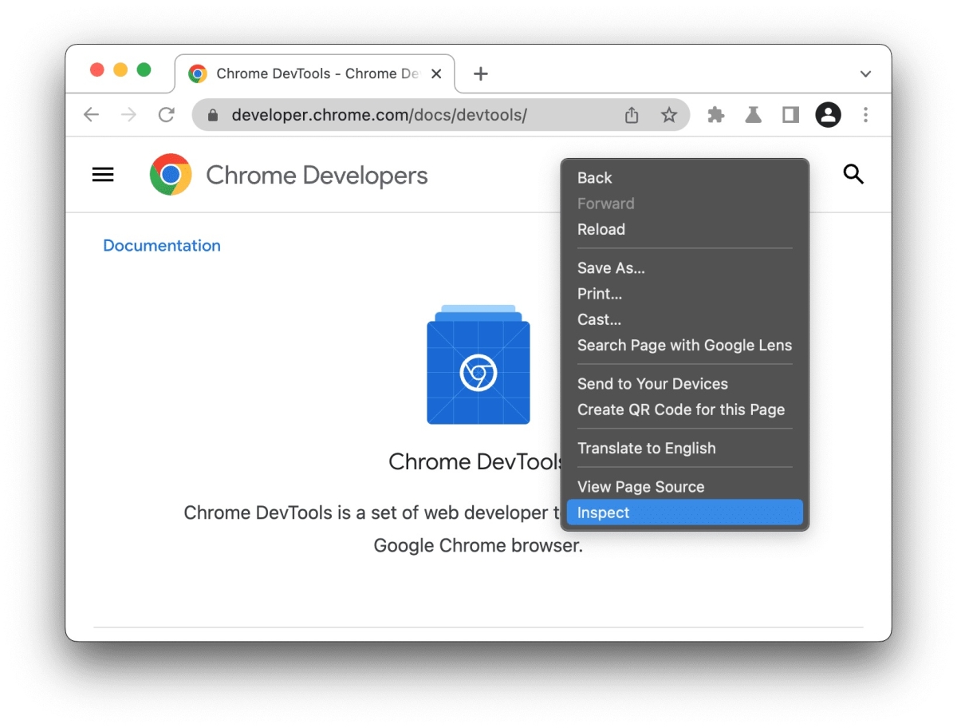Viewport: 957px width, 728px height.
Task: Open Chrome three-dot menu
Action: 865,115
